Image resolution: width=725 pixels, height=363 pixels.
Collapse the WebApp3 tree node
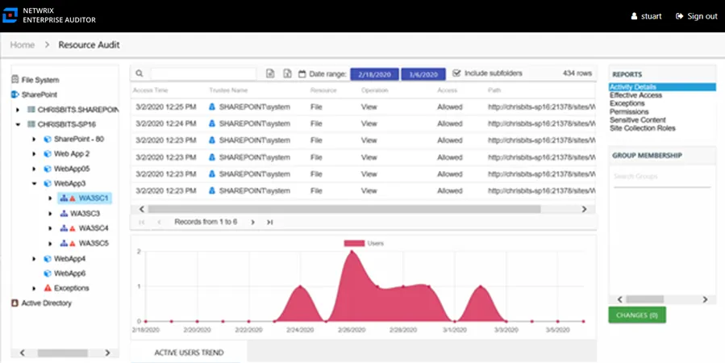point(34,184)
